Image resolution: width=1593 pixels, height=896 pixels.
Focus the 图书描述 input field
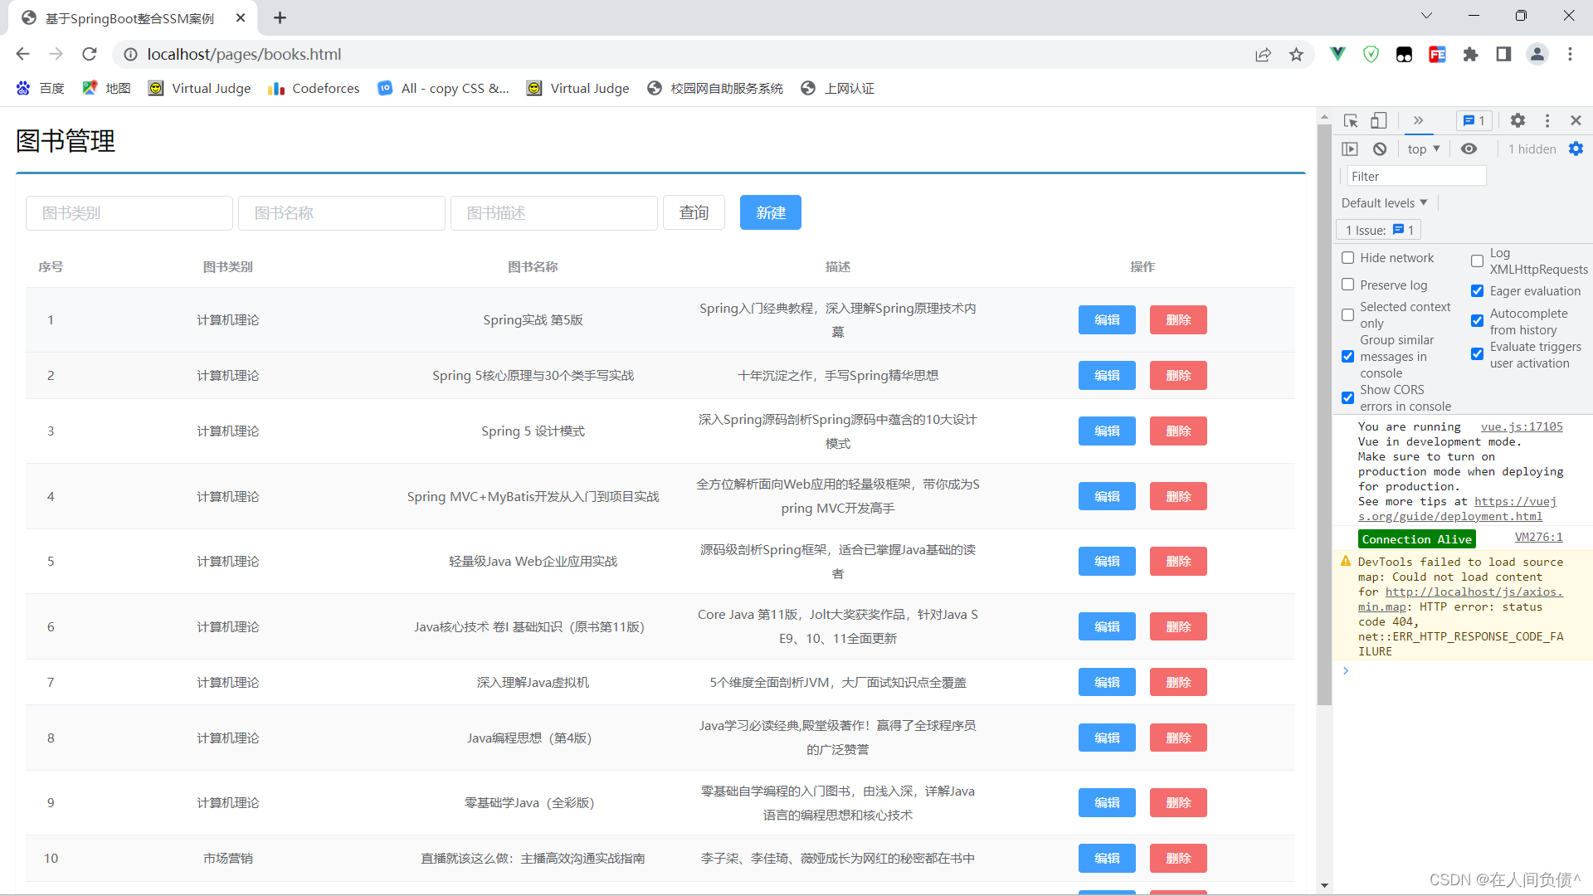click(554, 213)
